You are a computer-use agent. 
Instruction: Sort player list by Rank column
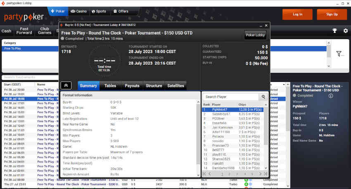click(206, 105)
